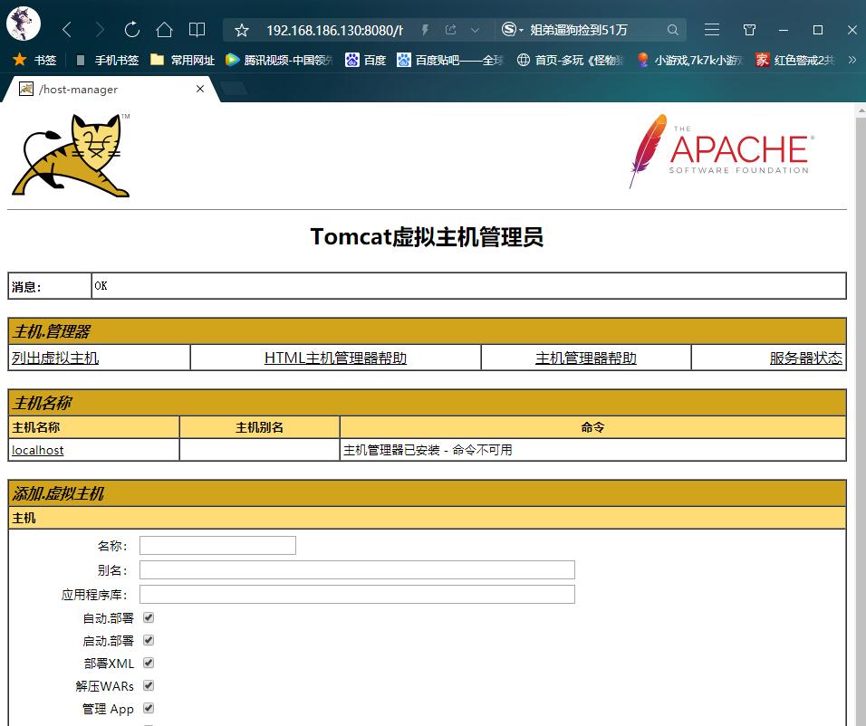Open the skin shirt icon
The height and width of the screenshot is (726, 866).
coord(749,30)
